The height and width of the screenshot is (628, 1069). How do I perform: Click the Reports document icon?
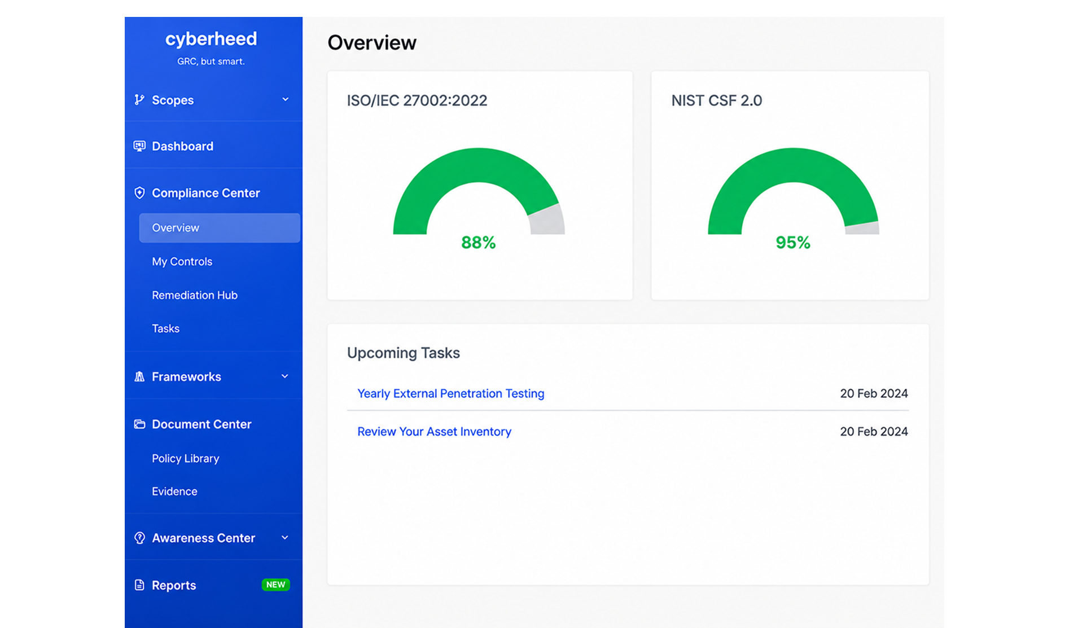139,585
